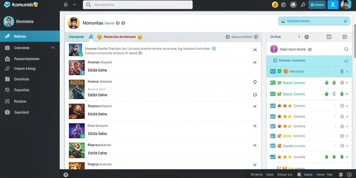Click the ring-shaped icon beside the top smiley
This screenshot has width=356, height=178.
tap(283, 5)
